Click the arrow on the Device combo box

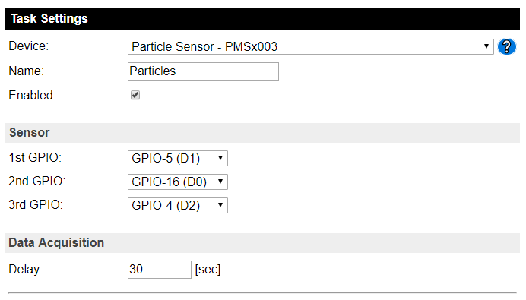pos(486,46)
